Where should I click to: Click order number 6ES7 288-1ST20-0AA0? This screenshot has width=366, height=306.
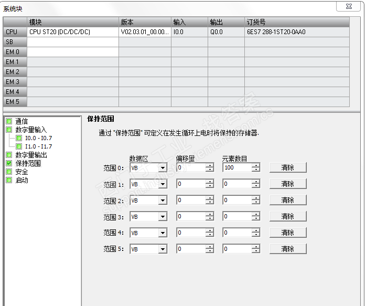pyautogui.click(x=297, y=32)
